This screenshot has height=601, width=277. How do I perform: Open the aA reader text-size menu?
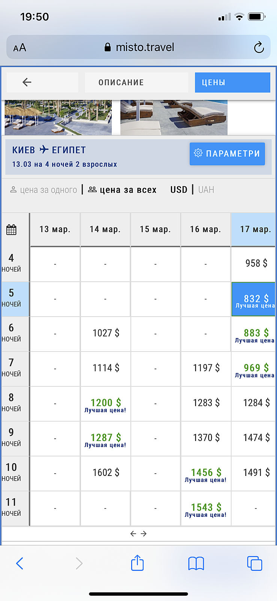click(20, 48)
